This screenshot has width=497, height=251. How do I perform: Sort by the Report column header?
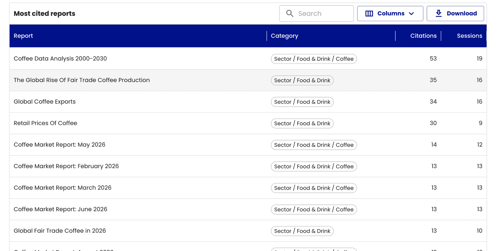23,36
